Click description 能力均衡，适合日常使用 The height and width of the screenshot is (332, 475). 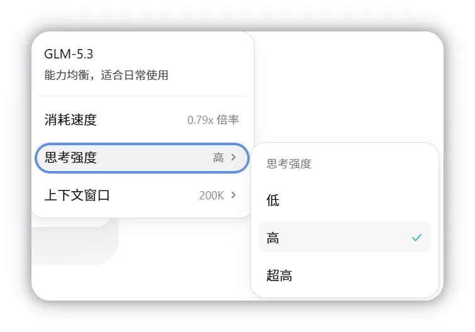(106, 75)
